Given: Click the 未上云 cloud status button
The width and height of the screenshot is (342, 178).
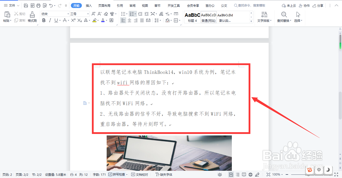Looking at the screenshot, I should coord(289,6).
